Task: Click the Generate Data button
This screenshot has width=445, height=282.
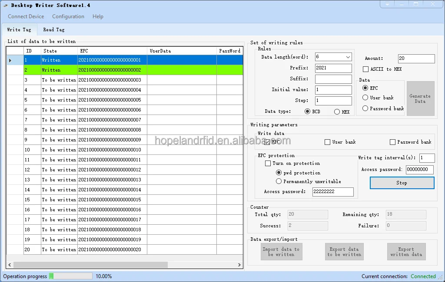Action: (x=420, y=98)
